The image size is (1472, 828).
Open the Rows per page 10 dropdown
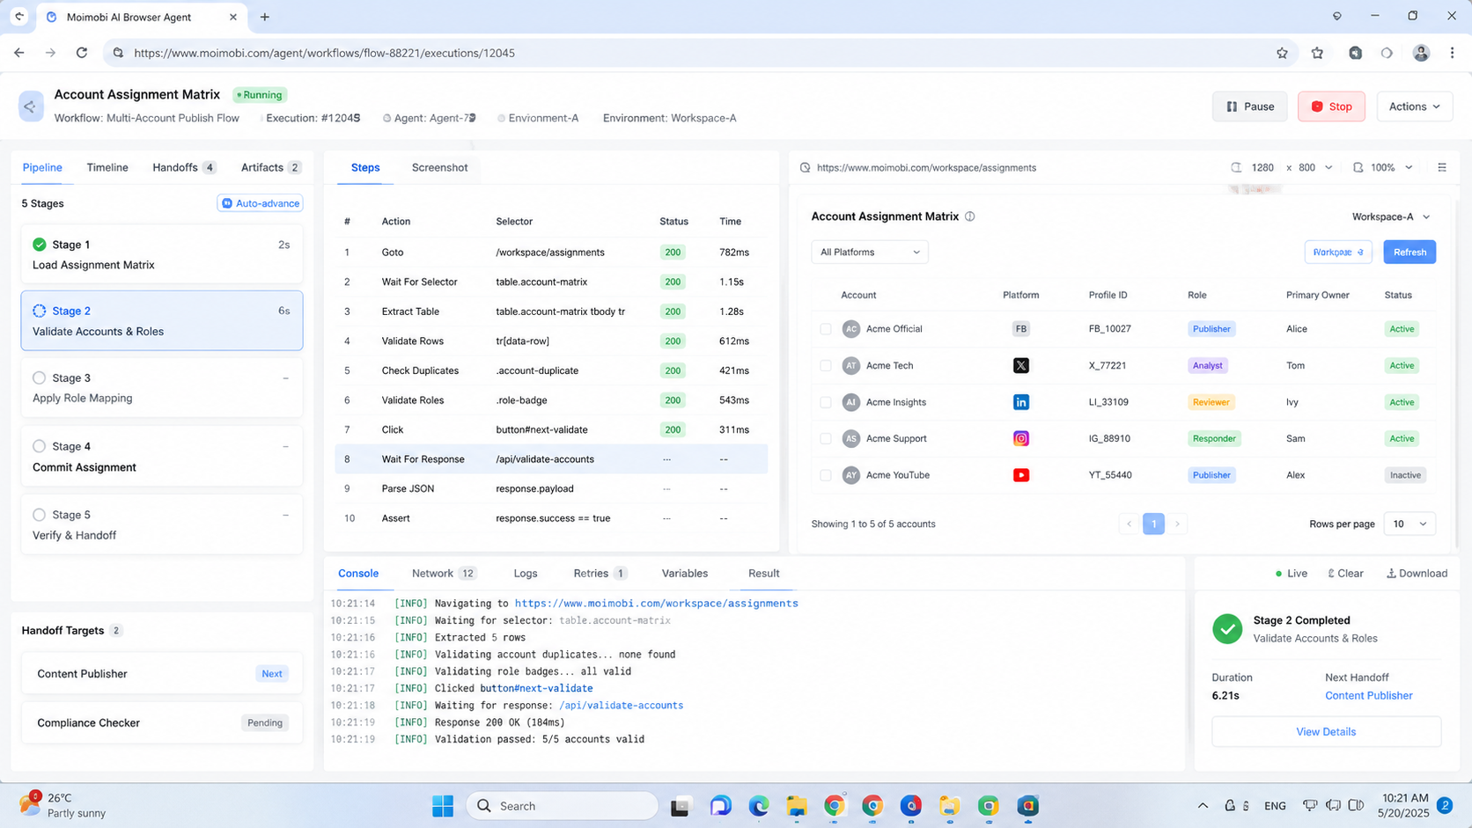tap(1409, 524)
